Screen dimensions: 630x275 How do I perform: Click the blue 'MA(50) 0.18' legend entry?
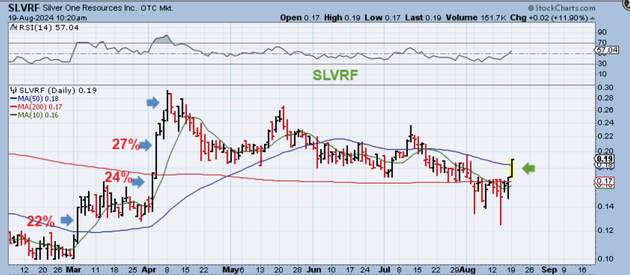pyautogui.click(x=35, y=99)
